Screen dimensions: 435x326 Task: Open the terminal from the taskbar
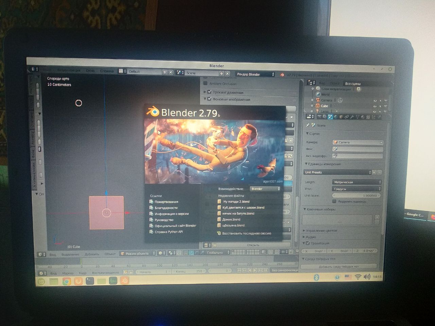[90, 281]
